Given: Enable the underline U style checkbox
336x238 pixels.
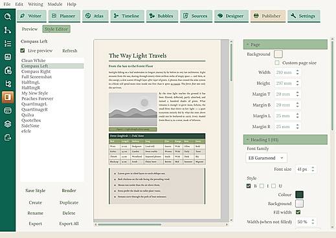Looking at the screenshot, I should coord(274,186).
